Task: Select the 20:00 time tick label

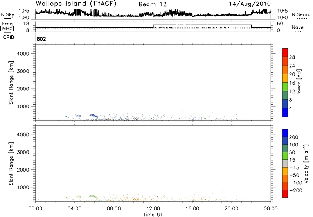Action: pos(232,209)
